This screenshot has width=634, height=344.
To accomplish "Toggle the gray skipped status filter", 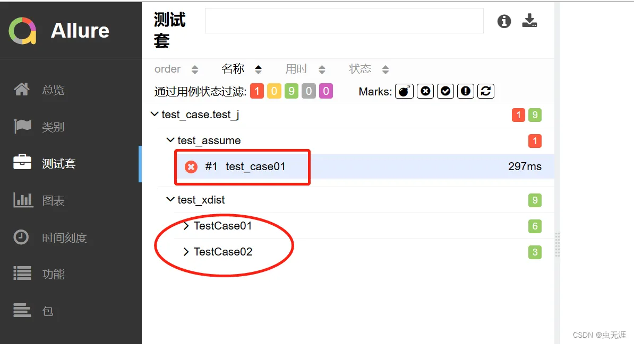I will pos(309,91).
